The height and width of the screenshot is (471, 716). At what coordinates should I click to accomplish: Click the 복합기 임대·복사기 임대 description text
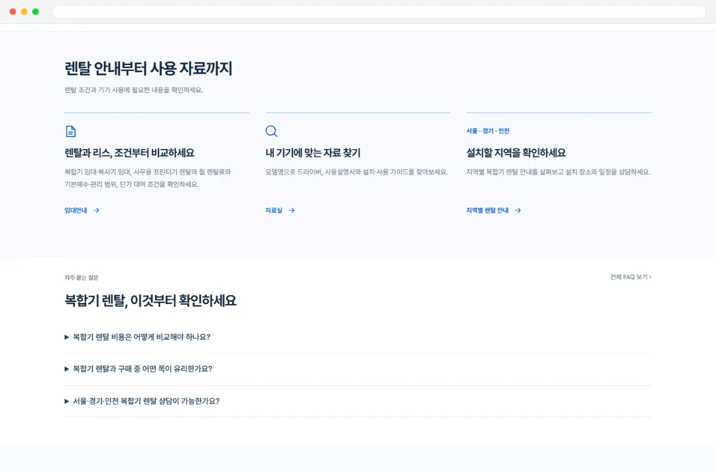pyautogui.click(x=148, y=178)
